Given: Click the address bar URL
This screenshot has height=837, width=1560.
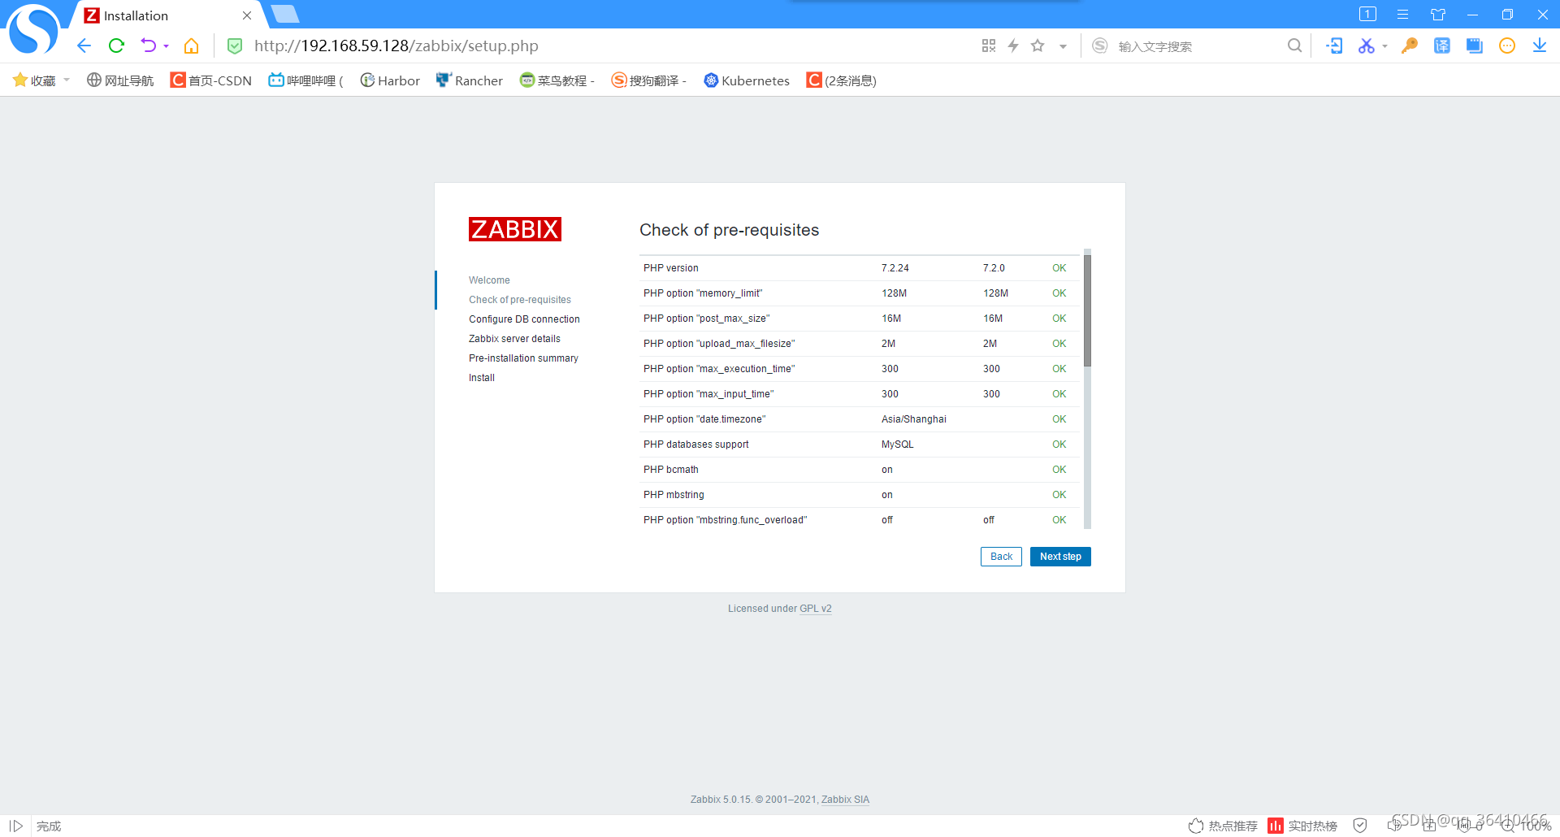Looking at the screenshot, I should [x=396, y=46].
